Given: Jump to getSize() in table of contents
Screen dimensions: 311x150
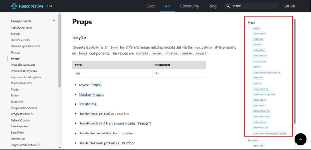Looking at the screenshot, I should [259, 146].
